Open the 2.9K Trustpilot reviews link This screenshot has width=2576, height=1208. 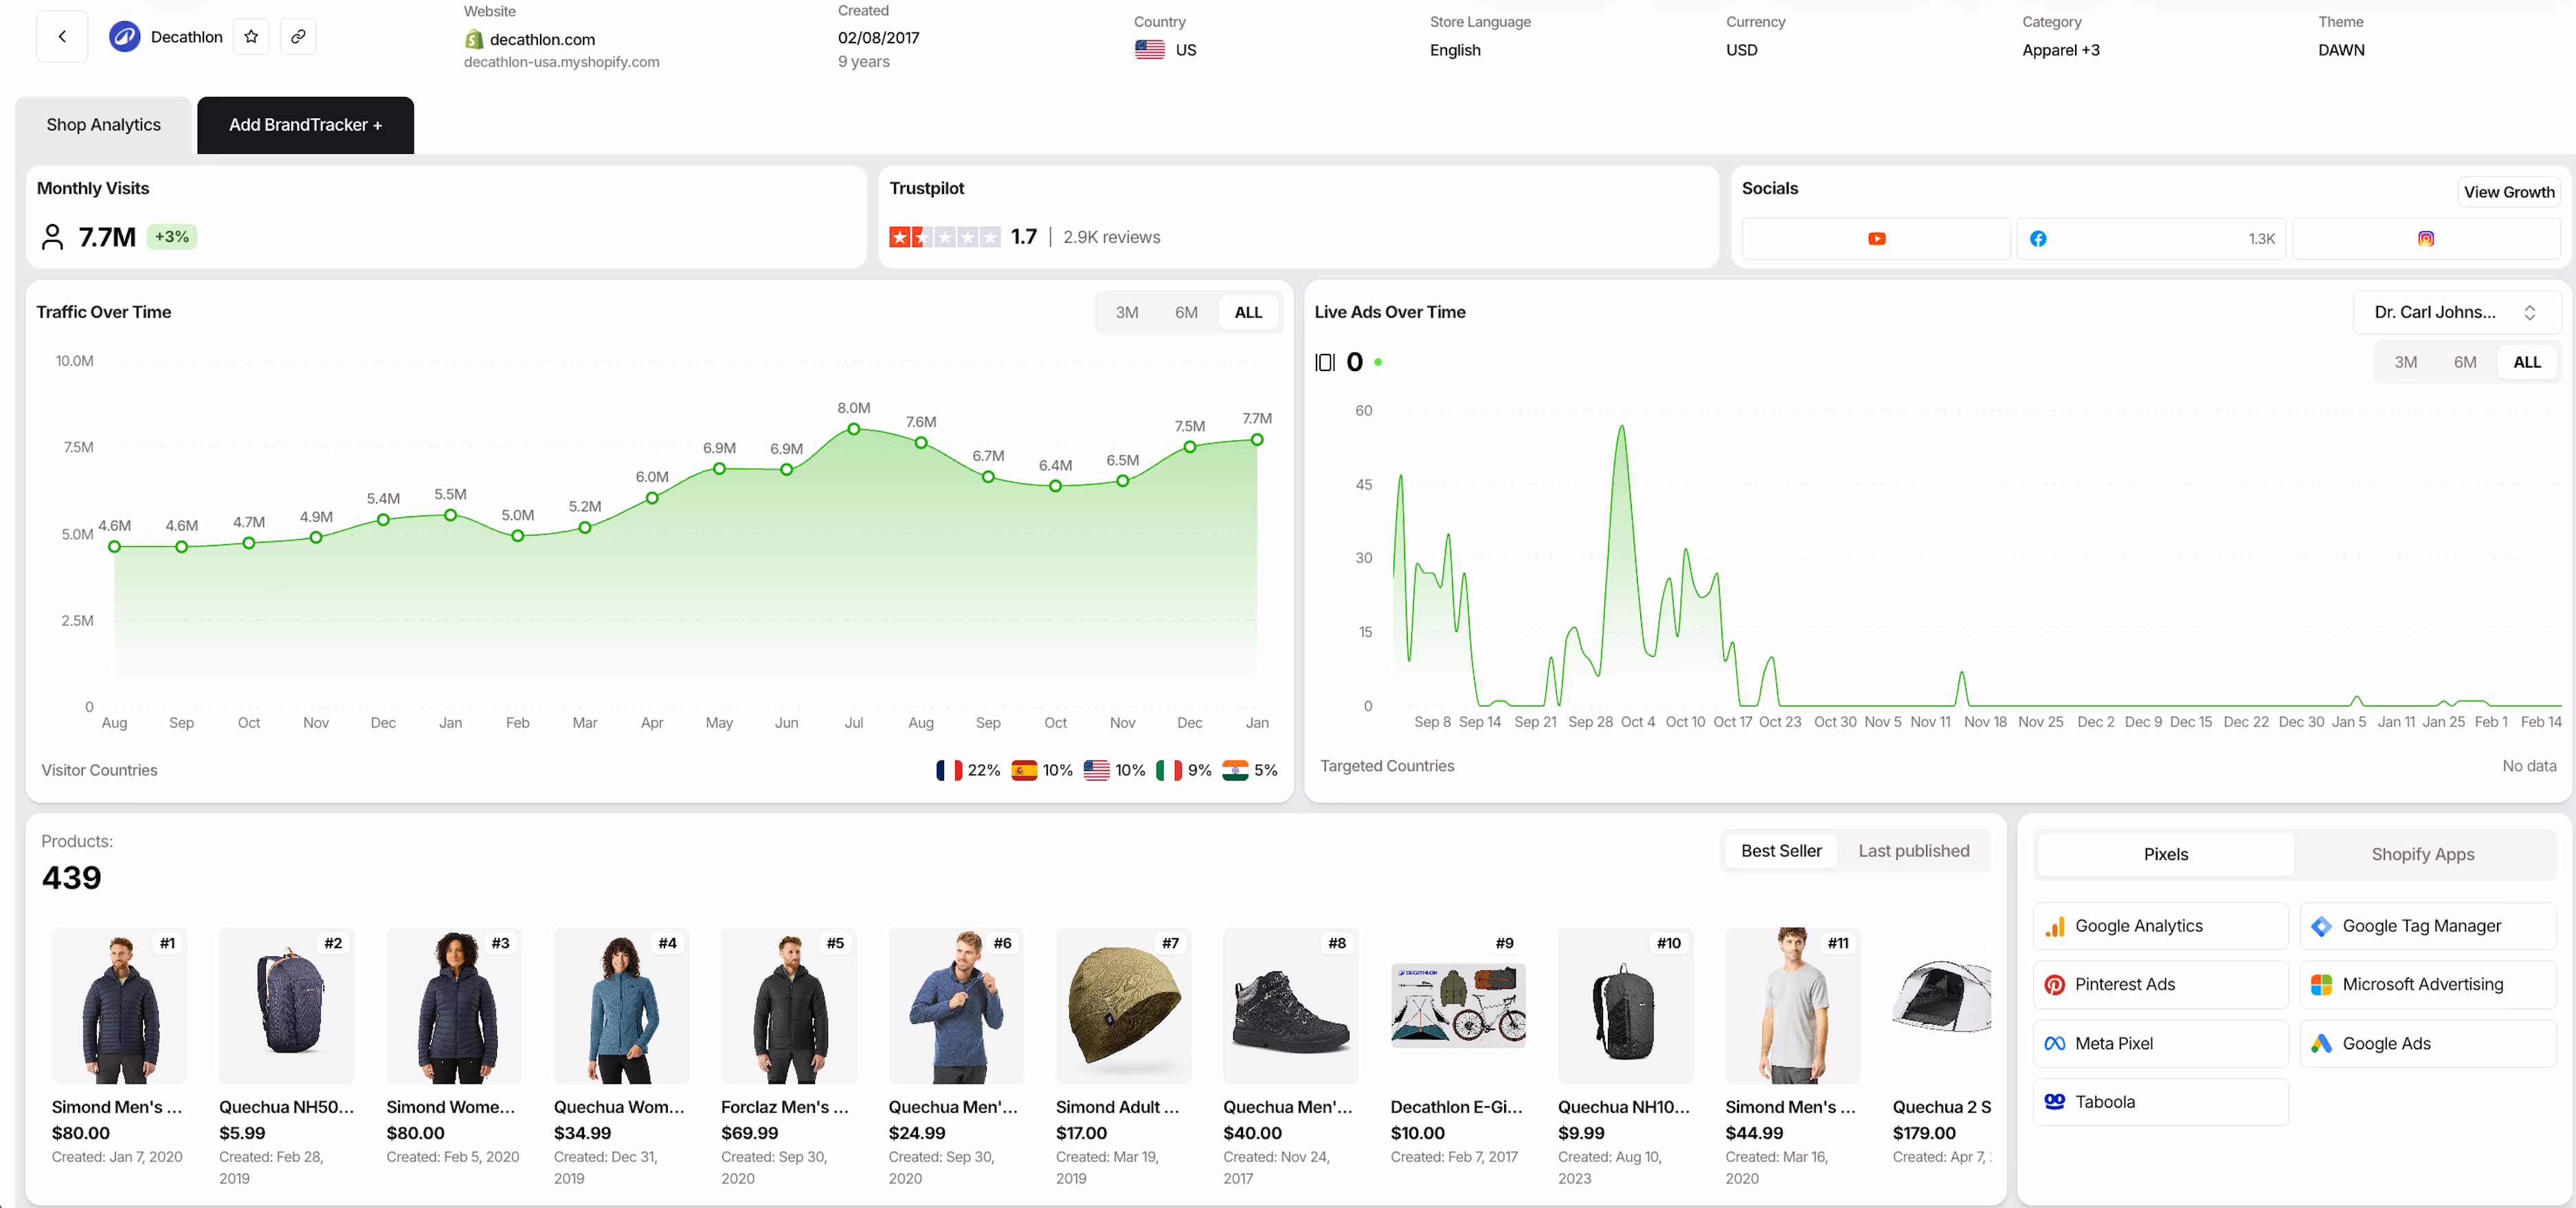(1111, 237)
